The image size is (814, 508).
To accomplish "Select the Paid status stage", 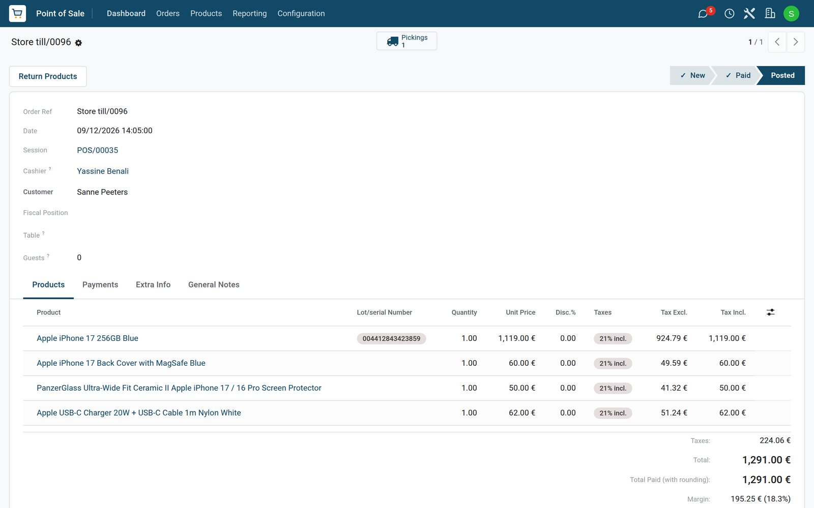I will coord(737,75).
